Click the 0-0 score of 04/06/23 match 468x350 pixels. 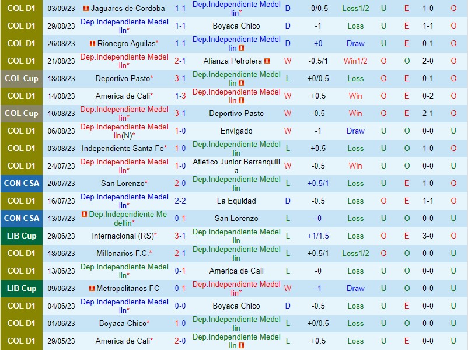pyautogui.click(x=180, y=306)
